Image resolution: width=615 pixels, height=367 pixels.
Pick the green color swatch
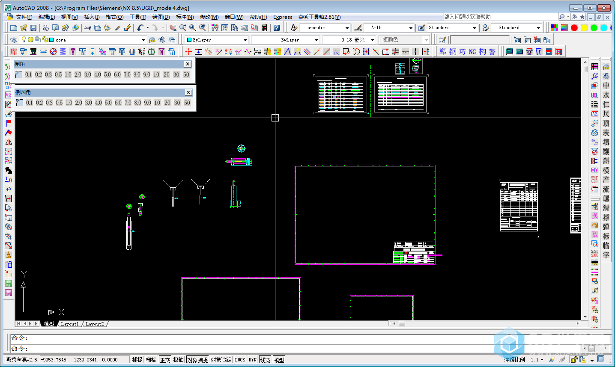594,28
